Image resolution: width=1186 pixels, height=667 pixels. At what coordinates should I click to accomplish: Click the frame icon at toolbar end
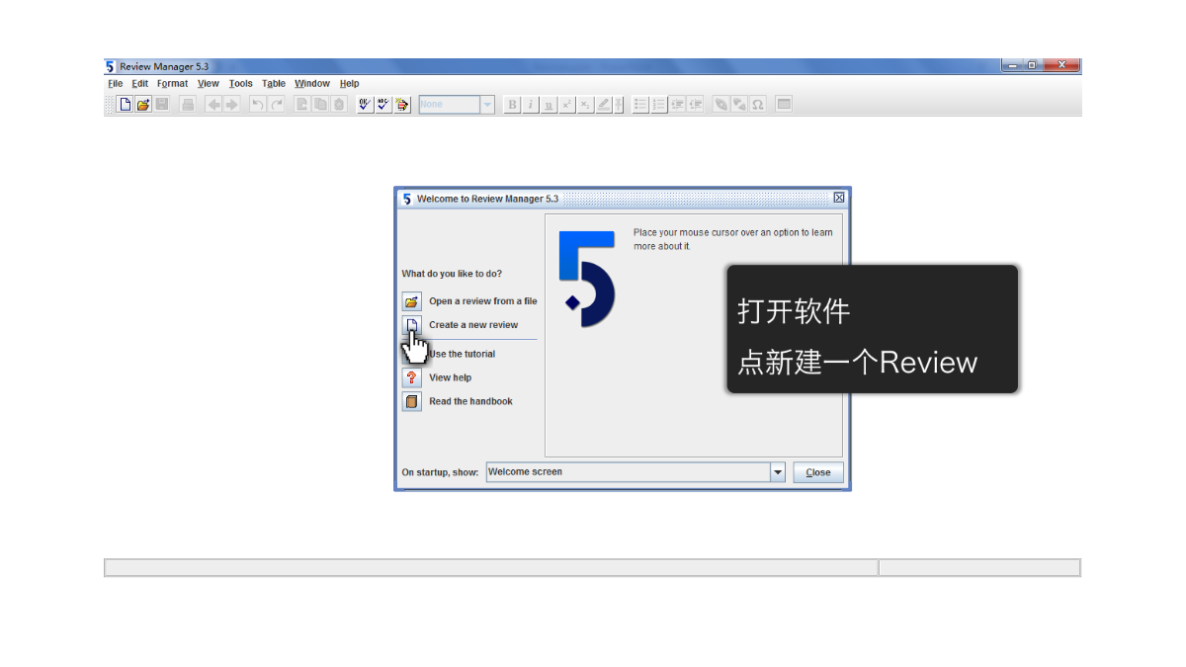[x=784, y=104]
